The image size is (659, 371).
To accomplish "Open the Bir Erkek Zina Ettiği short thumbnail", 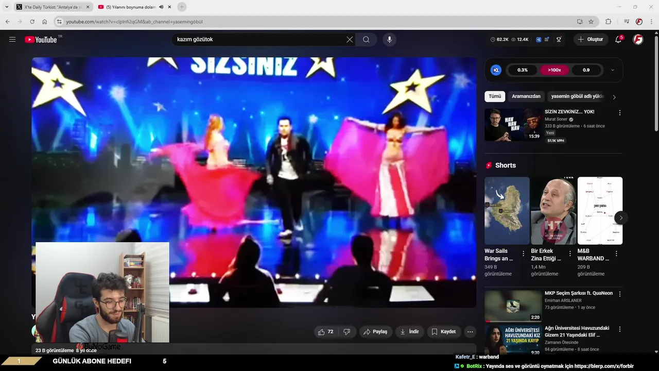I will pyautogui.click(x=553, y=210).
